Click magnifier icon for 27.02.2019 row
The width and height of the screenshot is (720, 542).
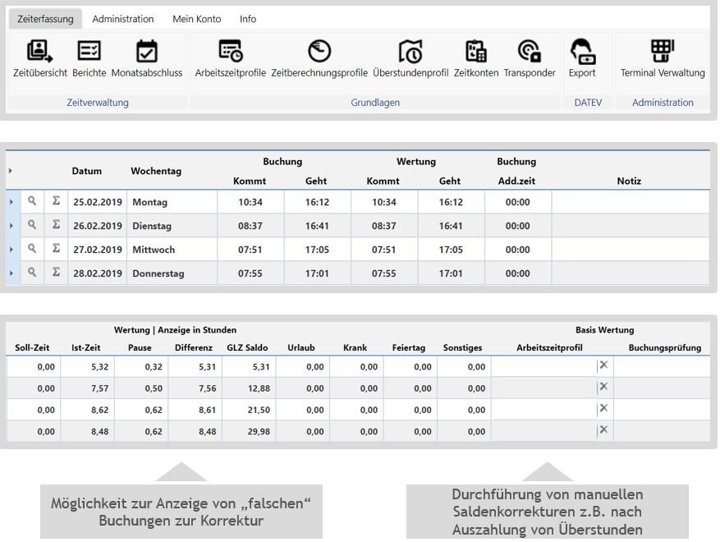(x=32, y=249)
